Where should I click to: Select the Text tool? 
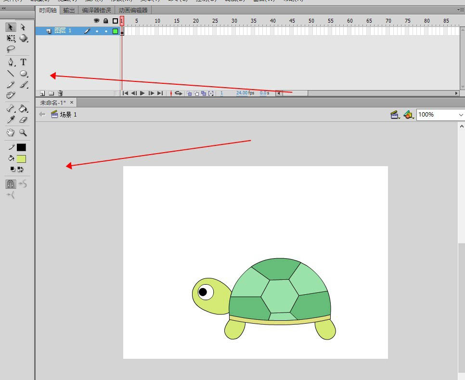coord(23,62)
